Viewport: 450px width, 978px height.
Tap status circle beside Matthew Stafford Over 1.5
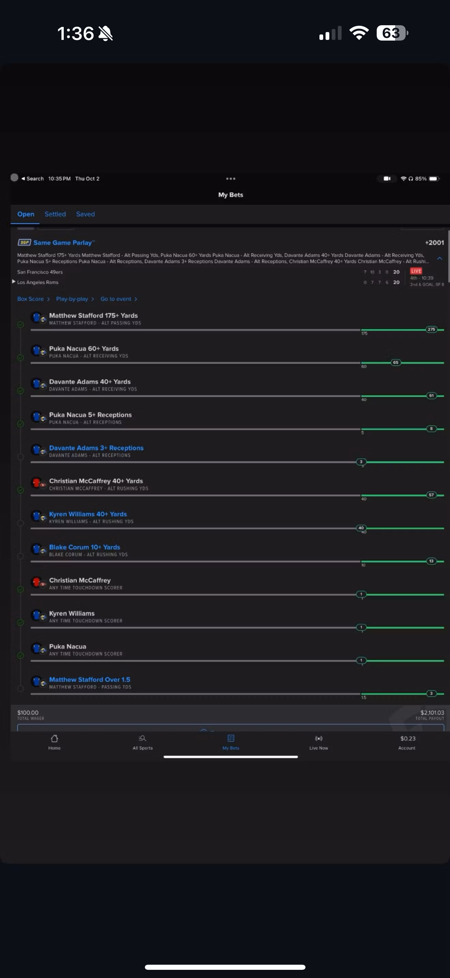(21, 688)
